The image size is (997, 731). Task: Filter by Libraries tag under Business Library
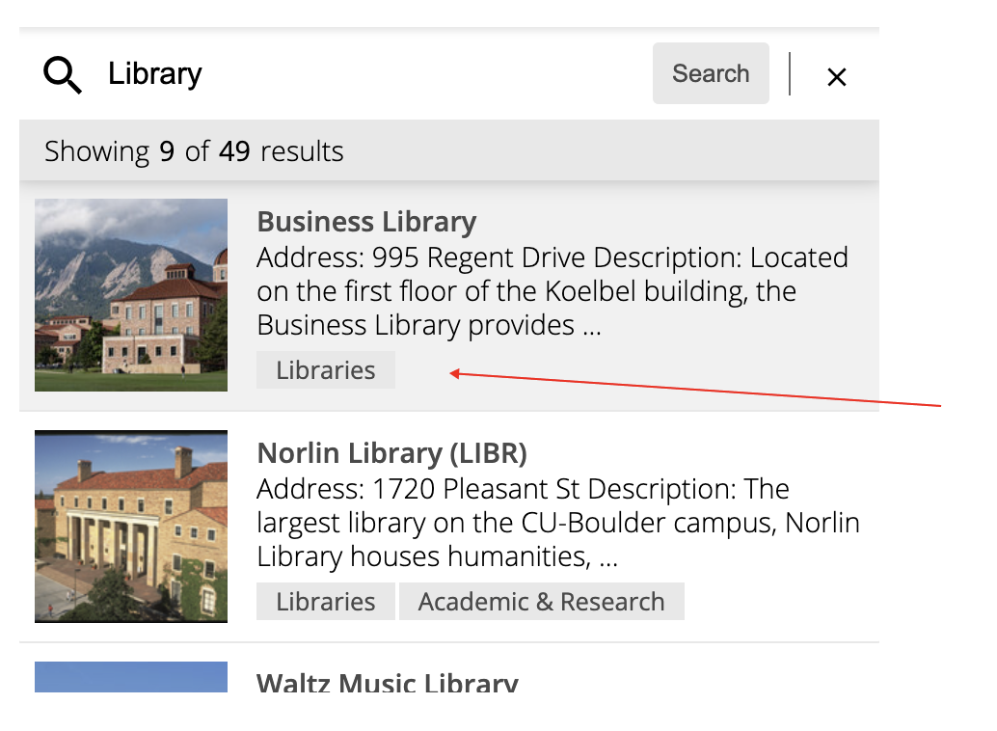326,370
